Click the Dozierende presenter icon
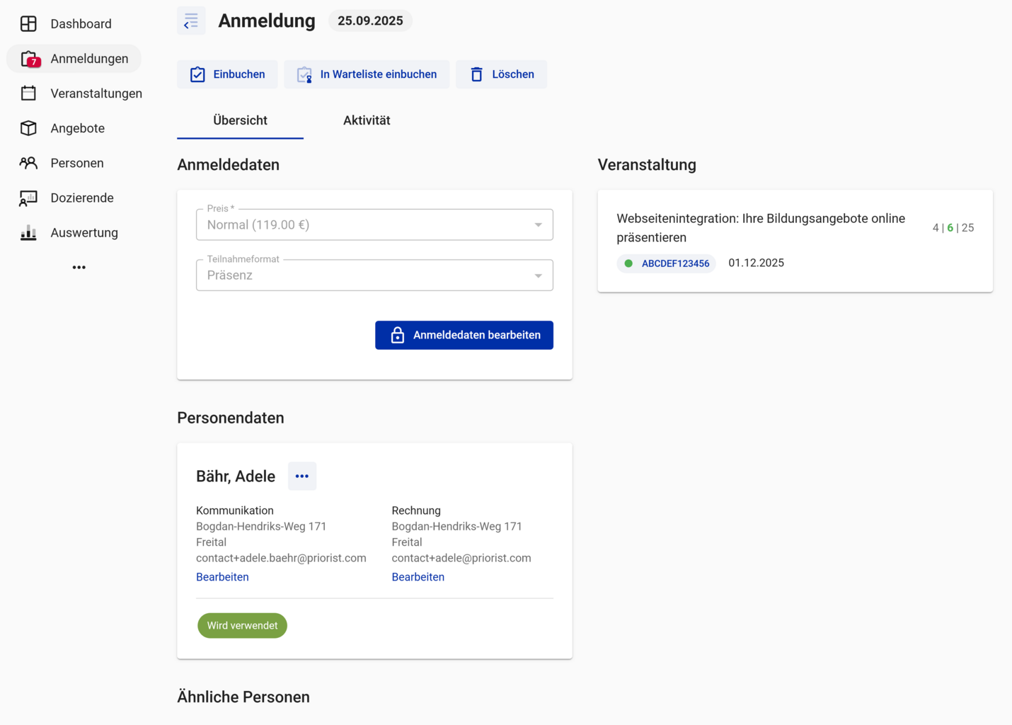This screenshot has width=1012, height=725. 28,198
